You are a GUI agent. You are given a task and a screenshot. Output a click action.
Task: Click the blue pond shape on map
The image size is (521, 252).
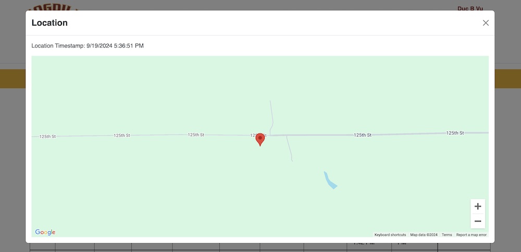(330, 181)
